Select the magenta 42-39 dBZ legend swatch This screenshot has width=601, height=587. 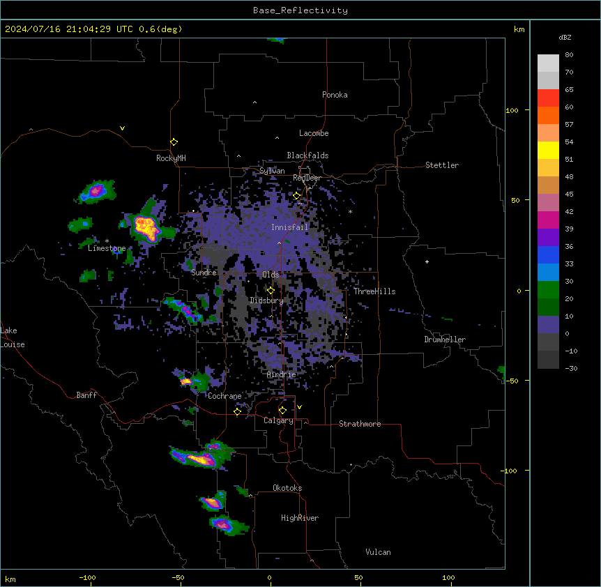click(548, 220)
